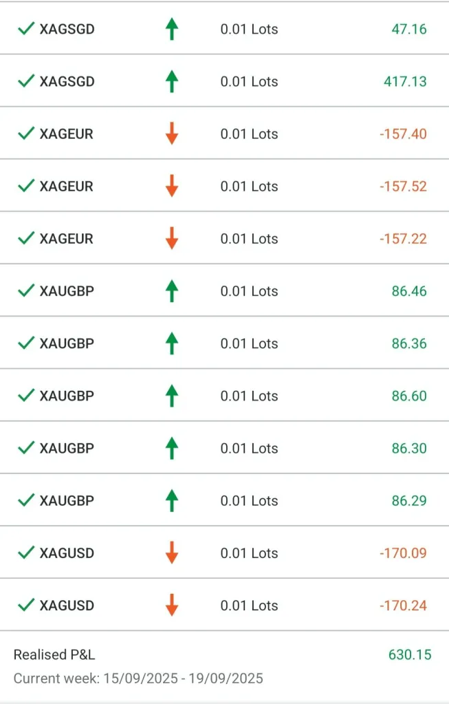This screenshot has width=449, height=704.
Task: Click the checkmark beside the XAUGBP 86.60 trade
Action: (26, 396)
